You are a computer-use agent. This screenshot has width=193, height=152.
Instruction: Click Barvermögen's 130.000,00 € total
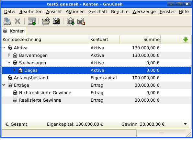tap(146, 55)
